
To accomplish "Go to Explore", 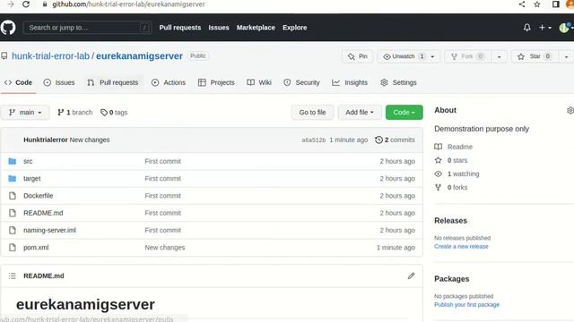I will 295,28.
